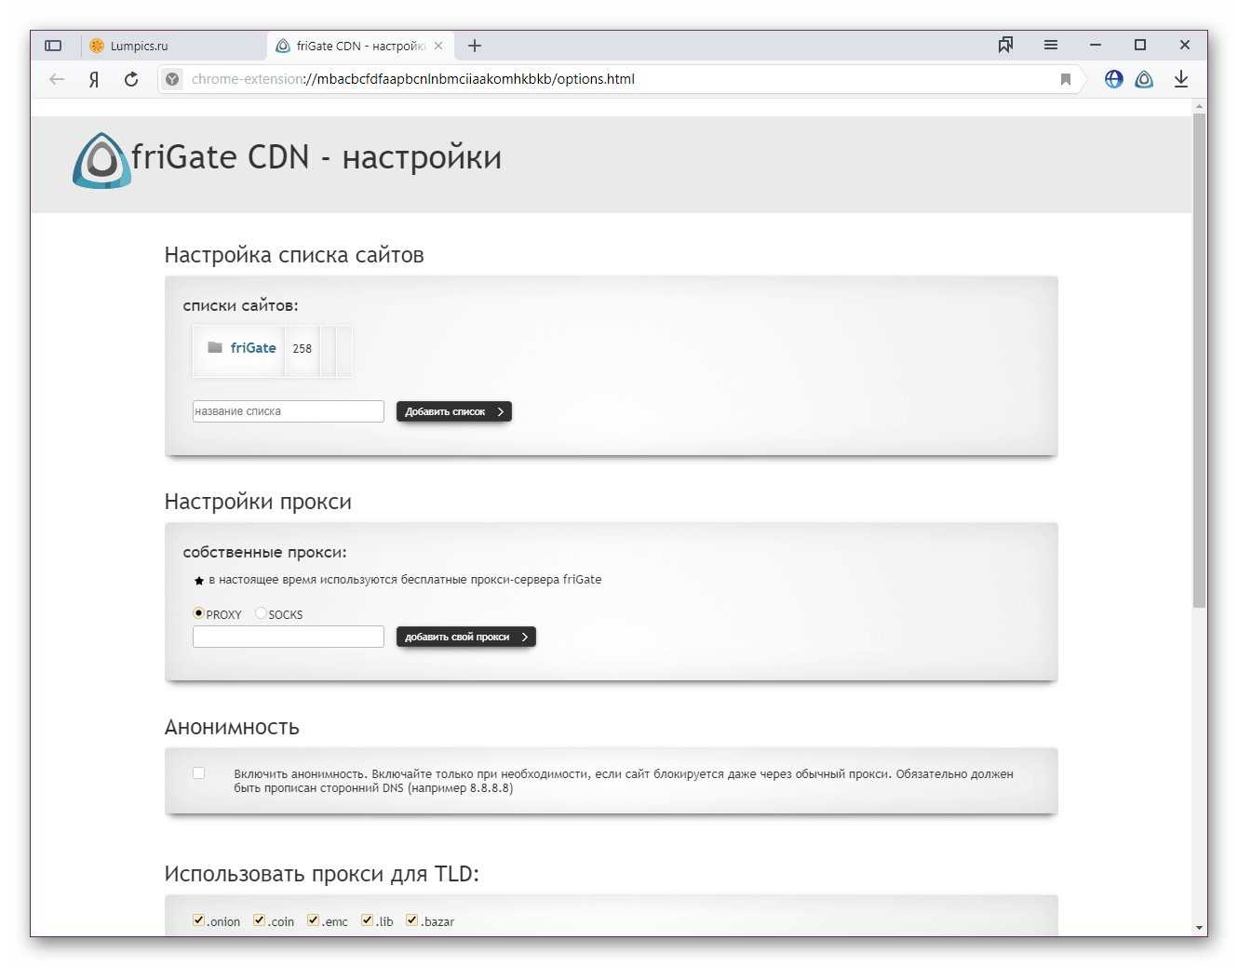
Task: Uncheck the .onion TLD checkbox
Action: 198,920
